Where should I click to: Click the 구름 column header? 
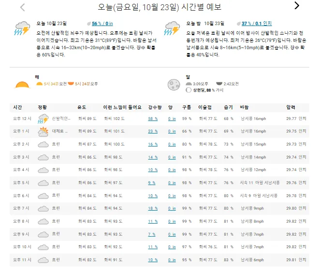[x=187, y=107]
